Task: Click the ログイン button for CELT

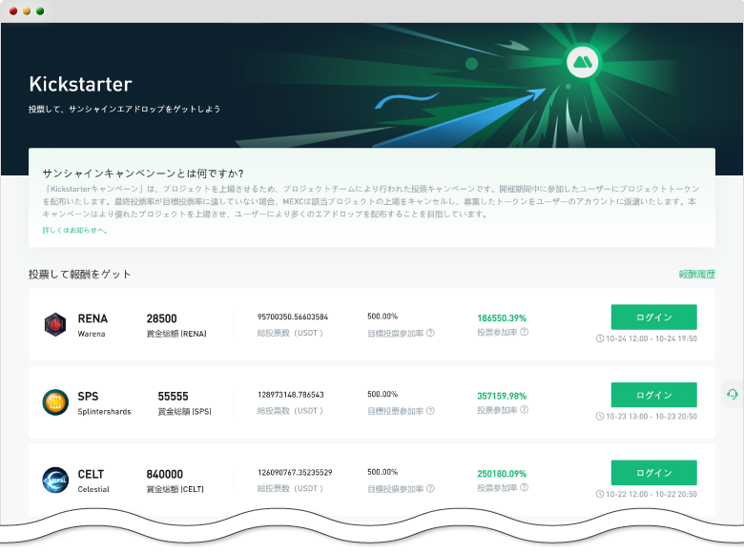Action: tap(653, 472)
